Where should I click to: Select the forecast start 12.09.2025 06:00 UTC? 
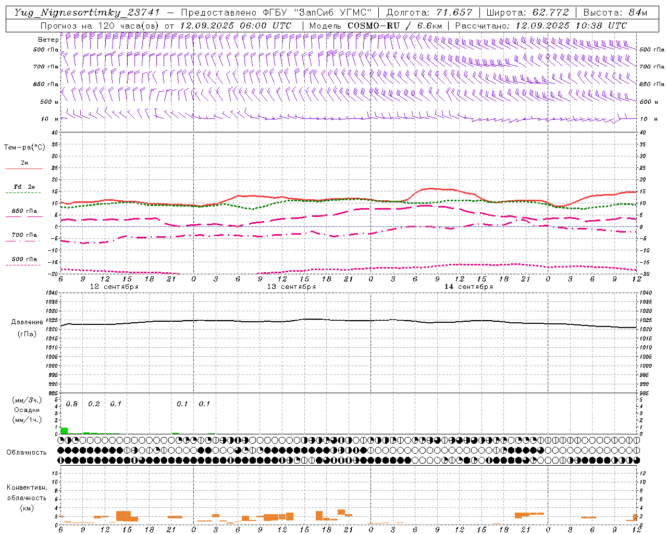point(236,26)
